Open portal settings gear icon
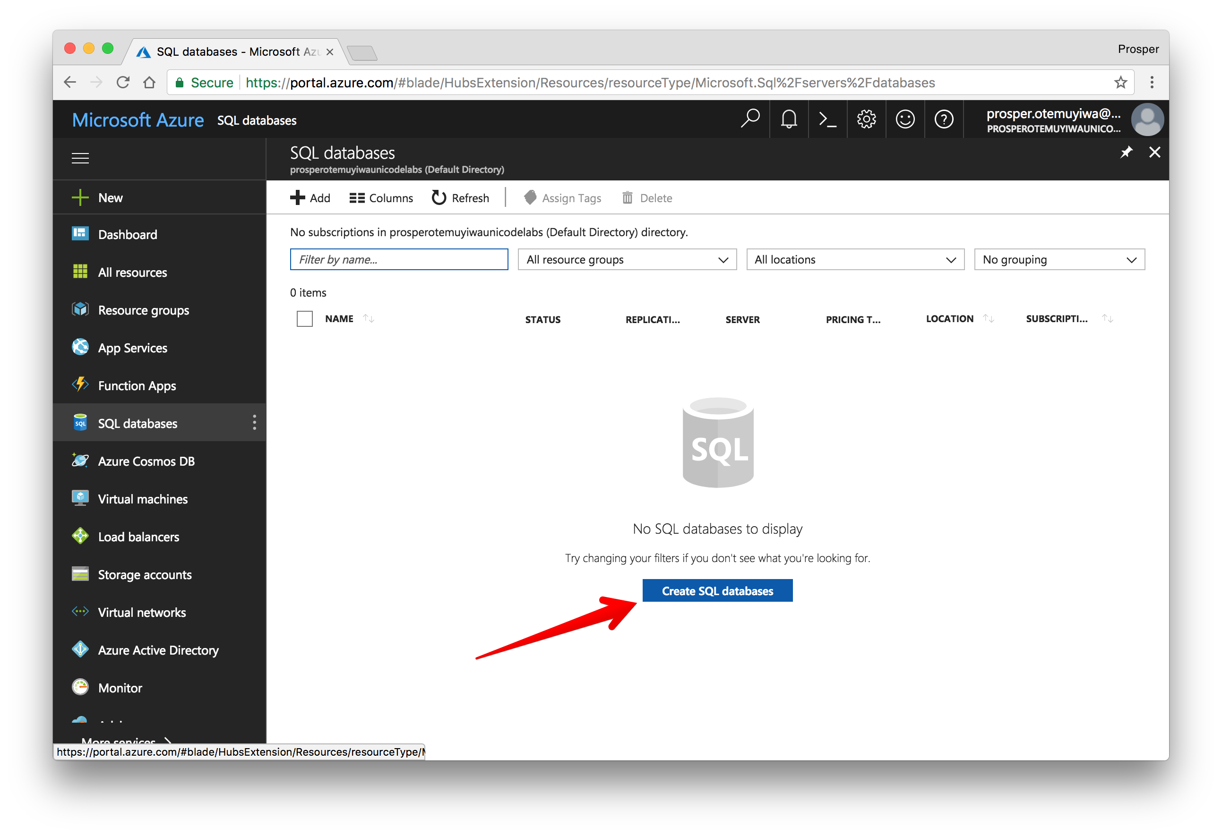1222x836 pixels. tap(866, 119)
